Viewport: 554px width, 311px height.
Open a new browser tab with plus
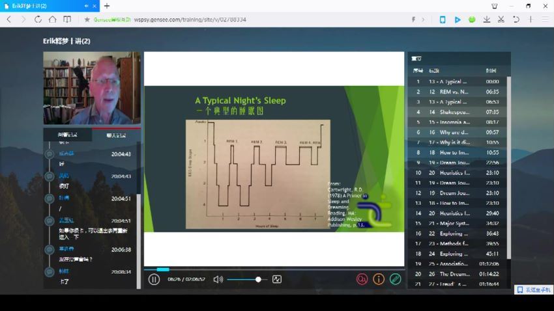107,6
